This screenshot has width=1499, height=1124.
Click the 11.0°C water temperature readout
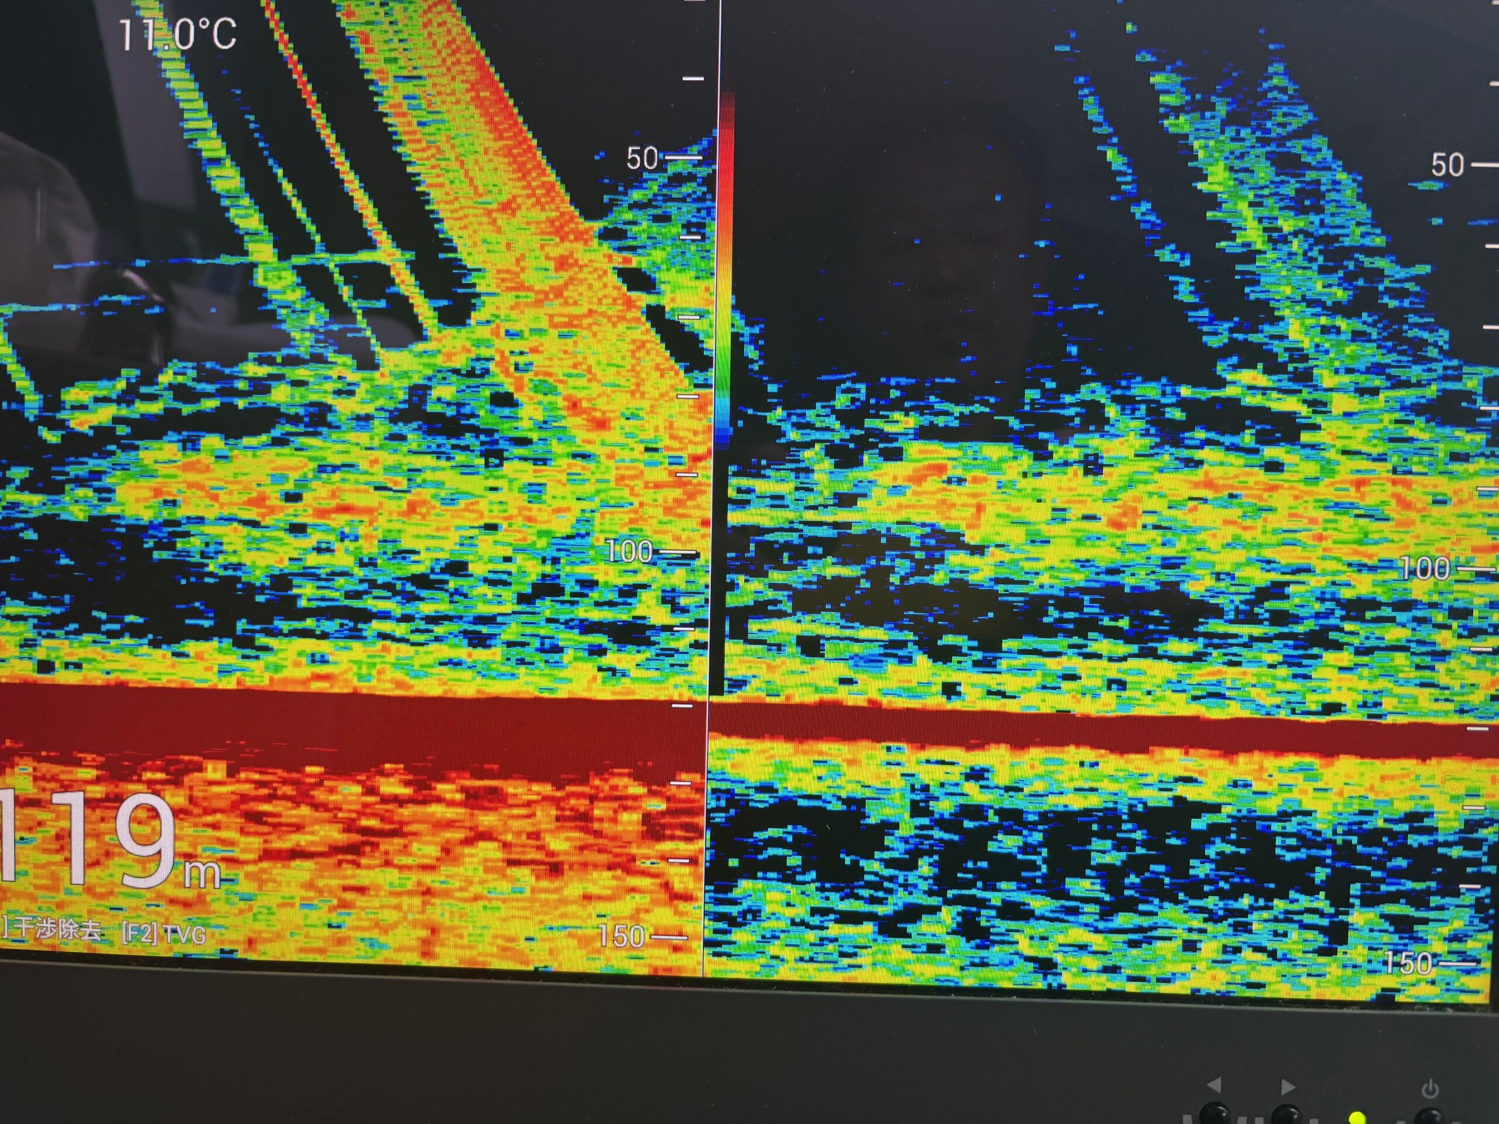coord(177,34)
